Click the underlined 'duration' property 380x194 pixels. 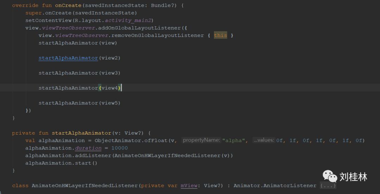tap(88, 148)
